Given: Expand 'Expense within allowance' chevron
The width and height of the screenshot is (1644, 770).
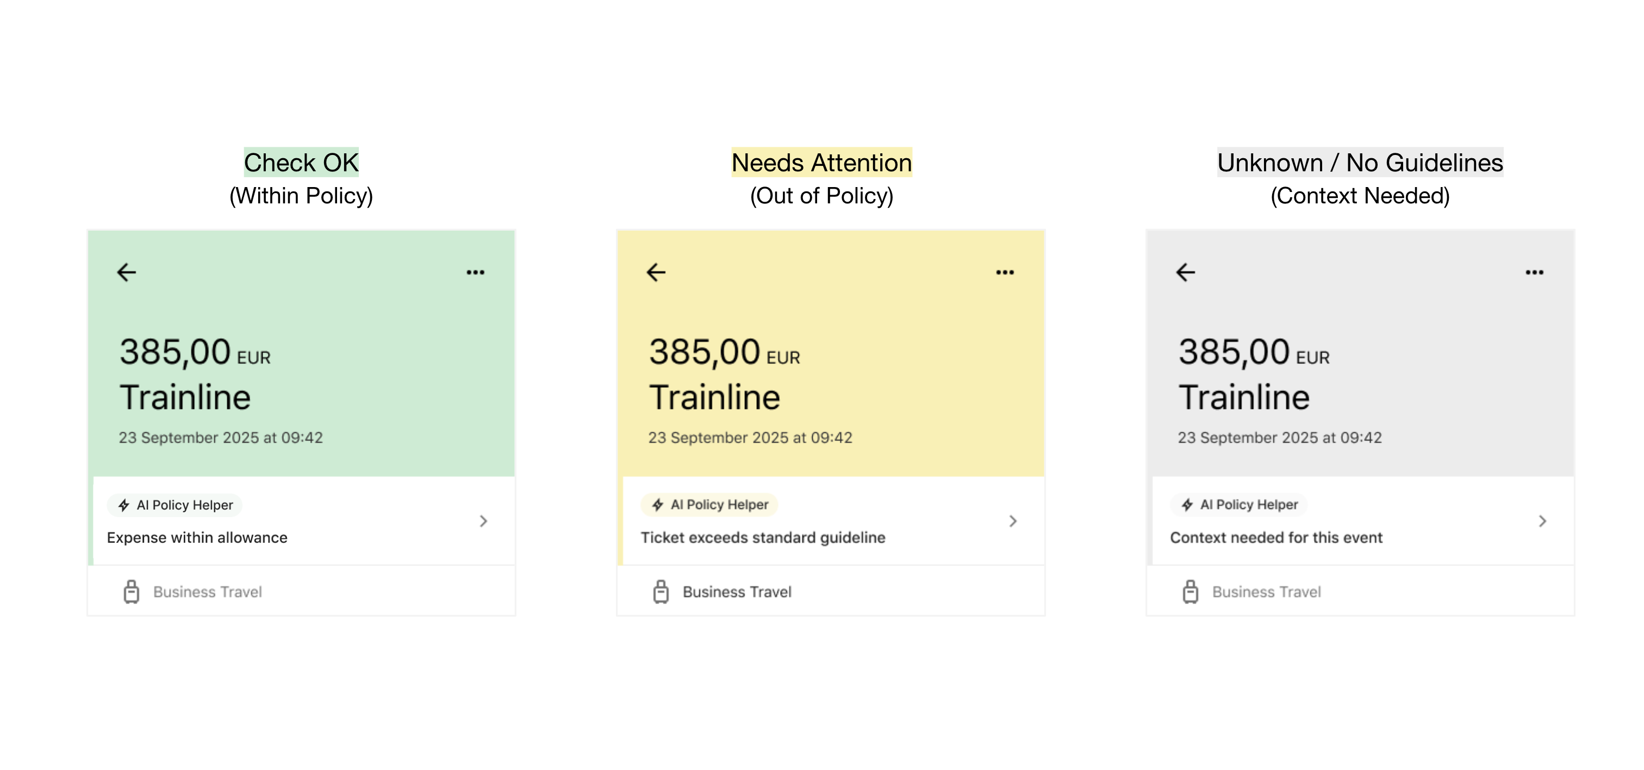Looking at the screenshot, I should [484, 521].
